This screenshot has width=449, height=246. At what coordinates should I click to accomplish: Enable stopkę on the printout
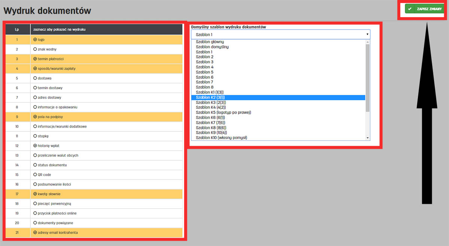[x=35, y=136]
